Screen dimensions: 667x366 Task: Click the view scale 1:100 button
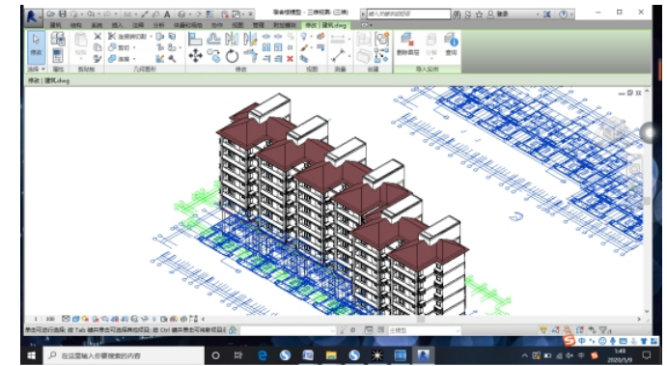tap(44, 319)
